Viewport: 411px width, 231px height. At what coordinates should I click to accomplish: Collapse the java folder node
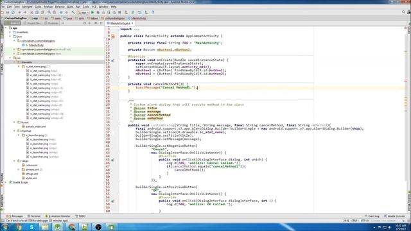point(10,37)
